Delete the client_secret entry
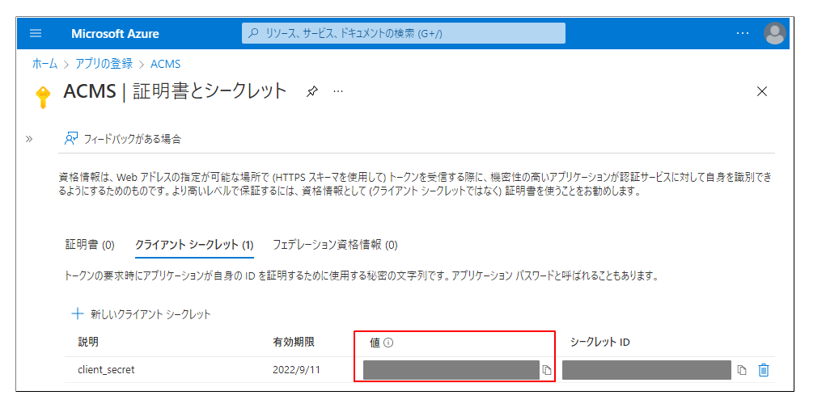826x408 pixels. 764,370
